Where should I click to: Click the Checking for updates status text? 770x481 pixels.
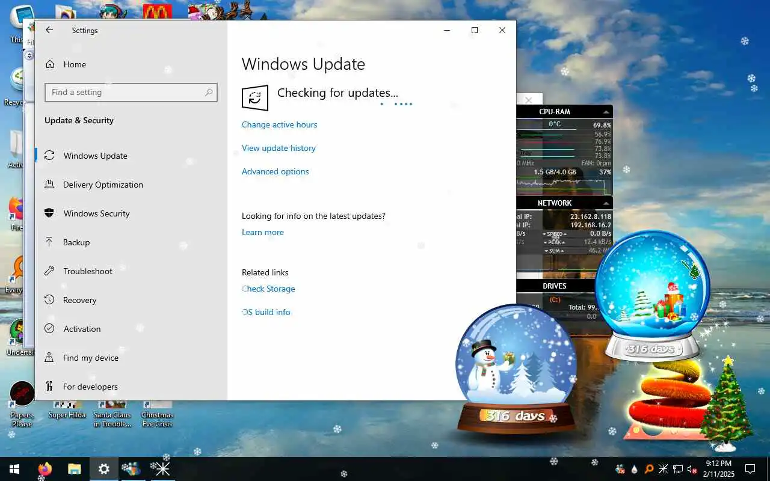point(337,93)
